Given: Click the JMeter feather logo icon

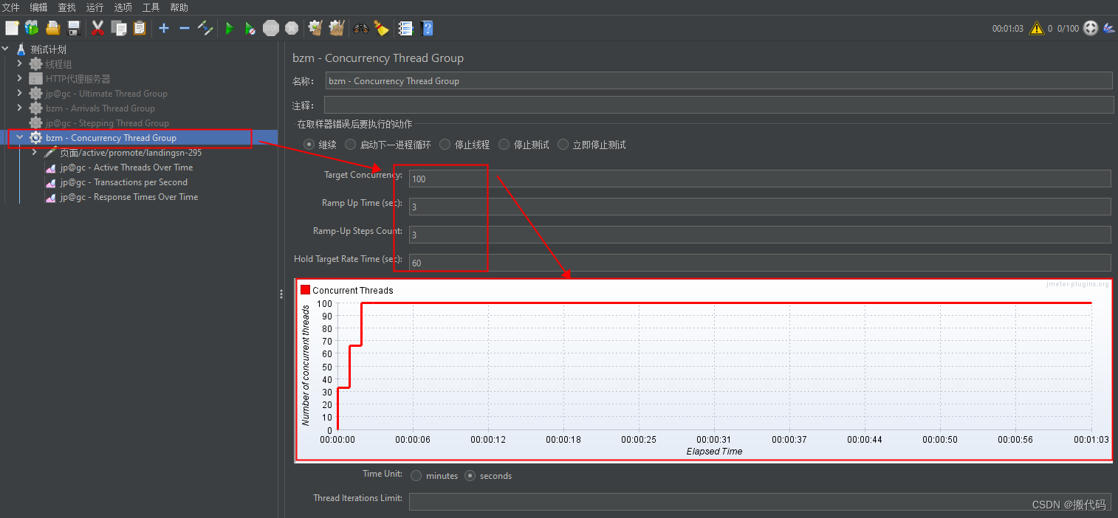Looking at the screenshot, I should point(1108,28).
